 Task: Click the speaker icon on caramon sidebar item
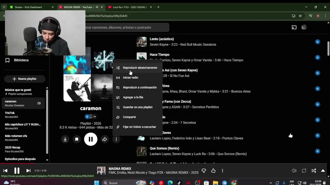(x=39, y=103)
